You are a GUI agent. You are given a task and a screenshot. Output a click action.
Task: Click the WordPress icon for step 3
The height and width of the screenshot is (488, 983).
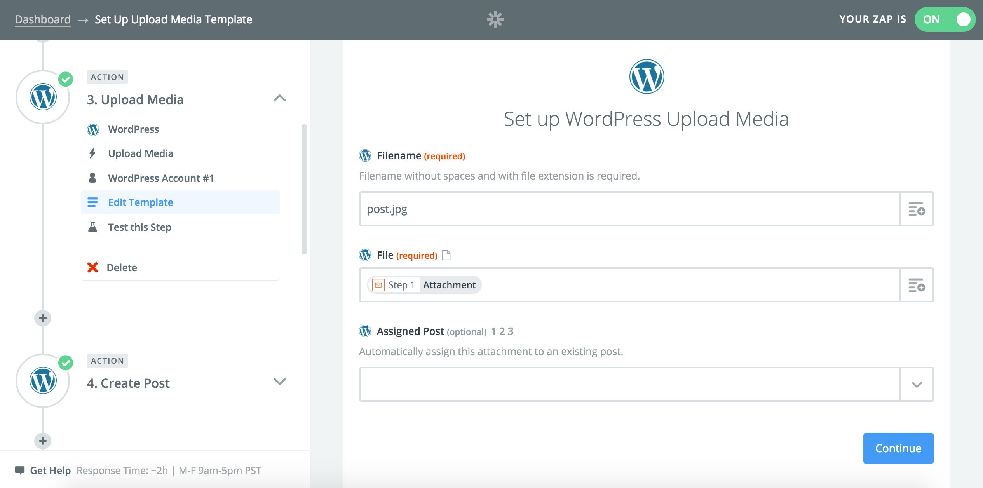point(43,97)
